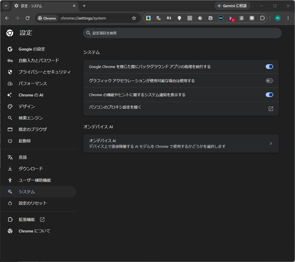295x262 pixels.
Task: Click the forward navigation arrow
Action: (17, 18)
